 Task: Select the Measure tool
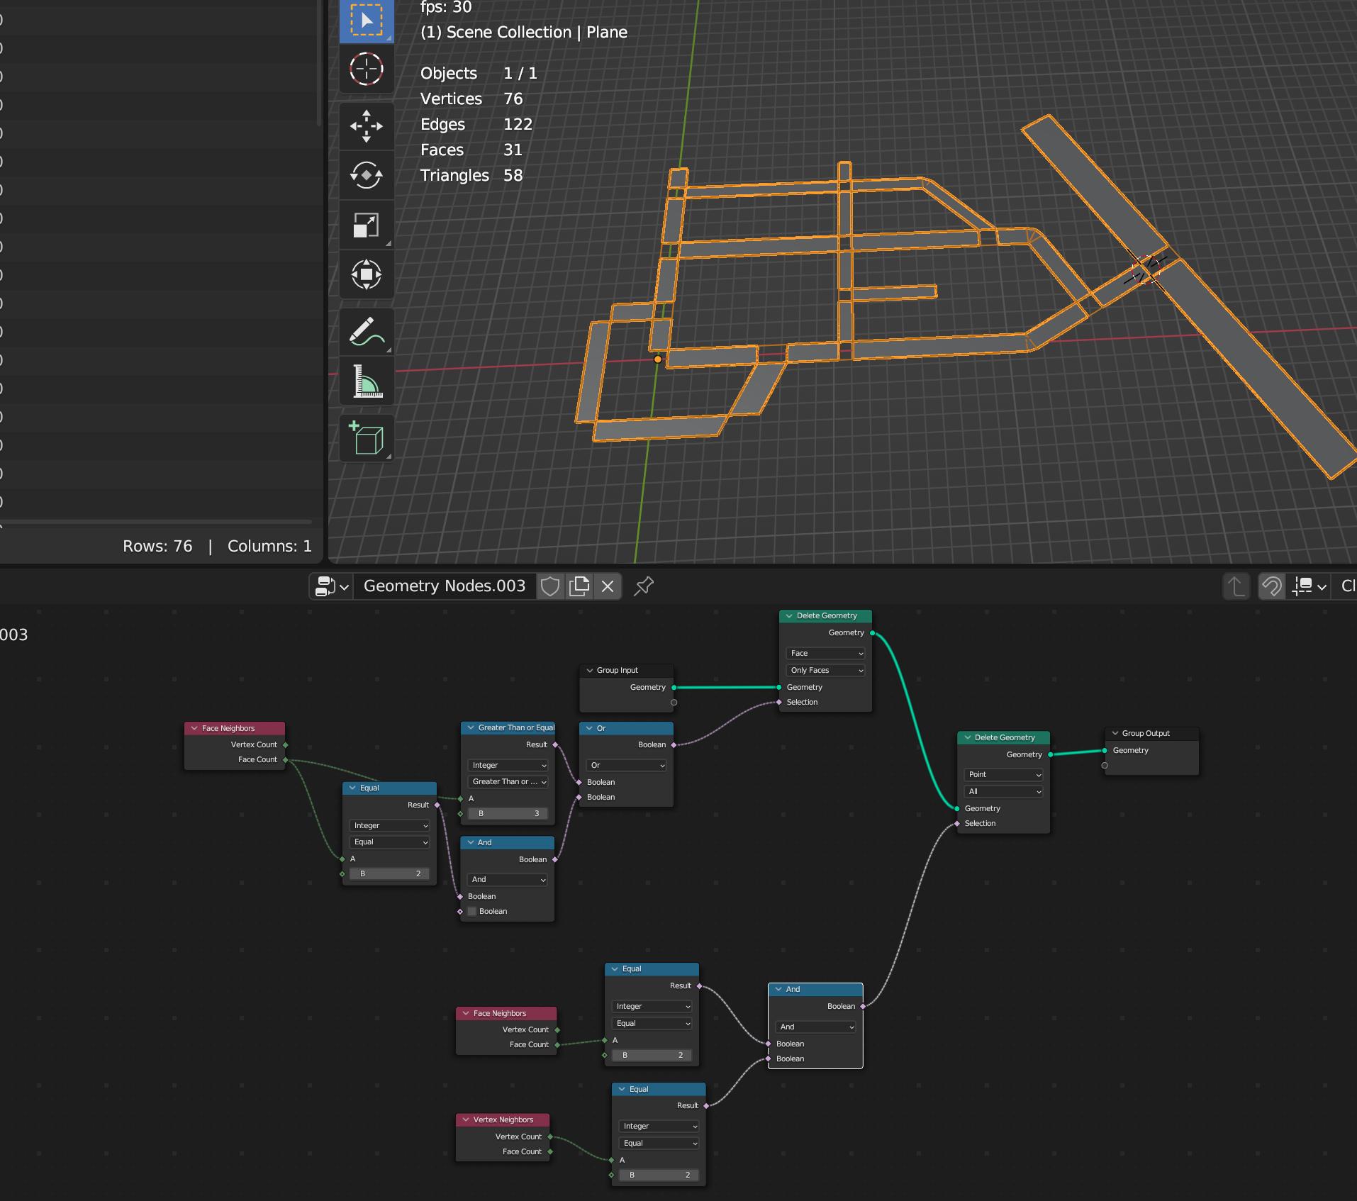click(x=367, y=381)
